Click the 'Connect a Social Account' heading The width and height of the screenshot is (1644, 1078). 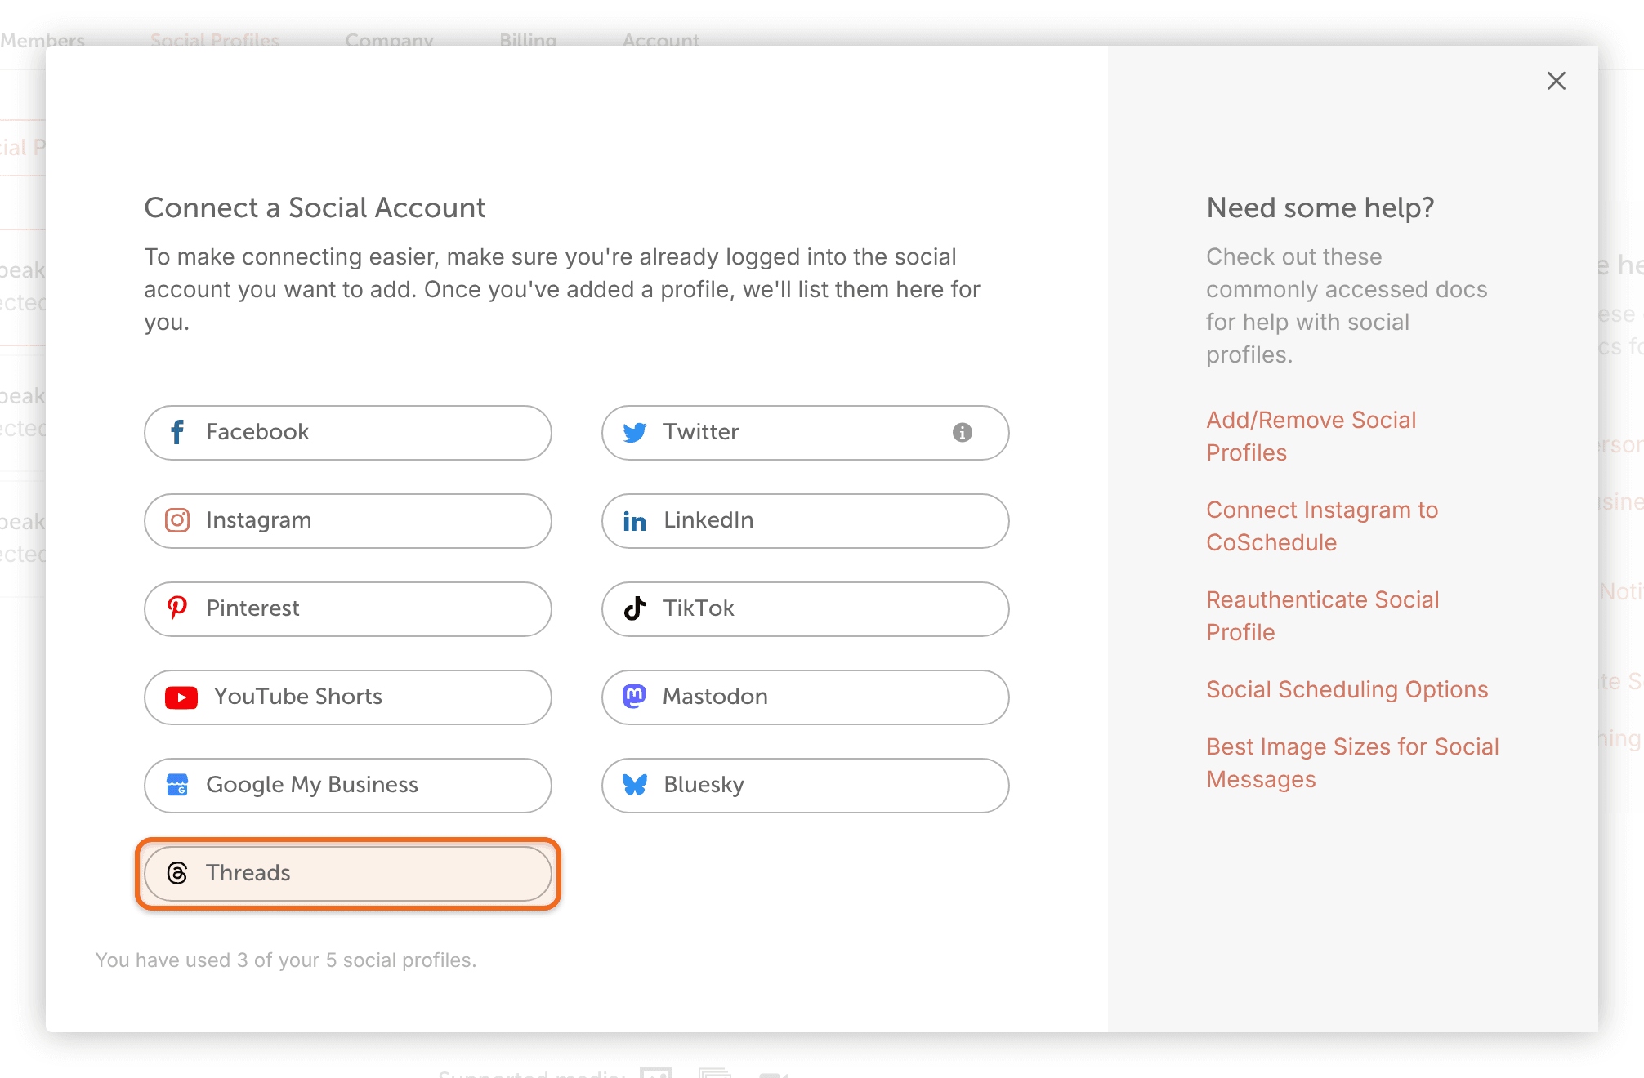pyautogui.click(x=315, y=207)
